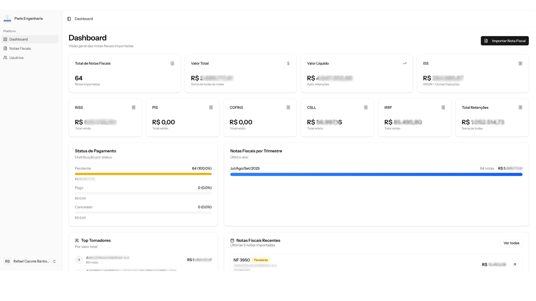This screenshot has width=536, height=301.
Task: Click blue Jul/Ago/Set/2025 quarter bar
Action: (x=376, y=174)
